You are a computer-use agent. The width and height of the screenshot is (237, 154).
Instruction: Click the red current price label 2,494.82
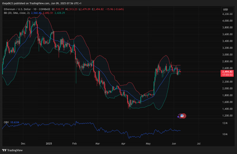click(227, 72)
